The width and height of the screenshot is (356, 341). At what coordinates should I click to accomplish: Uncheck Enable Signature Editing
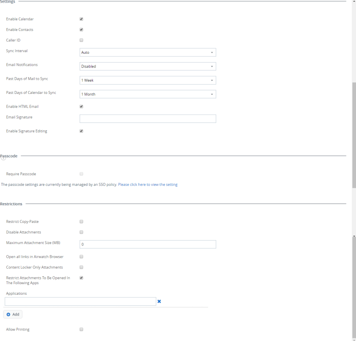81,131
